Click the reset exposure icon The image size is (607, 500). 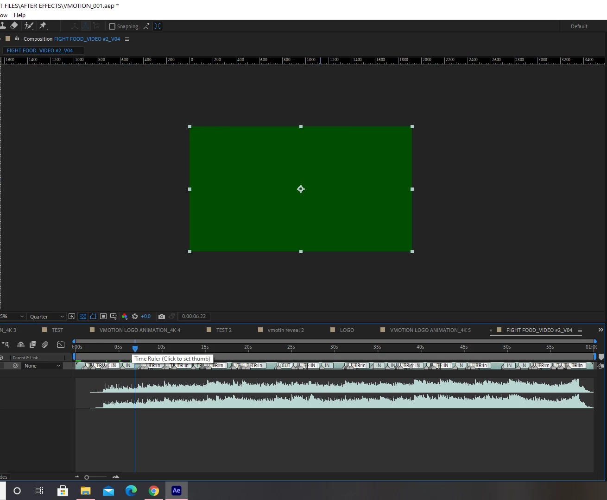135,317
